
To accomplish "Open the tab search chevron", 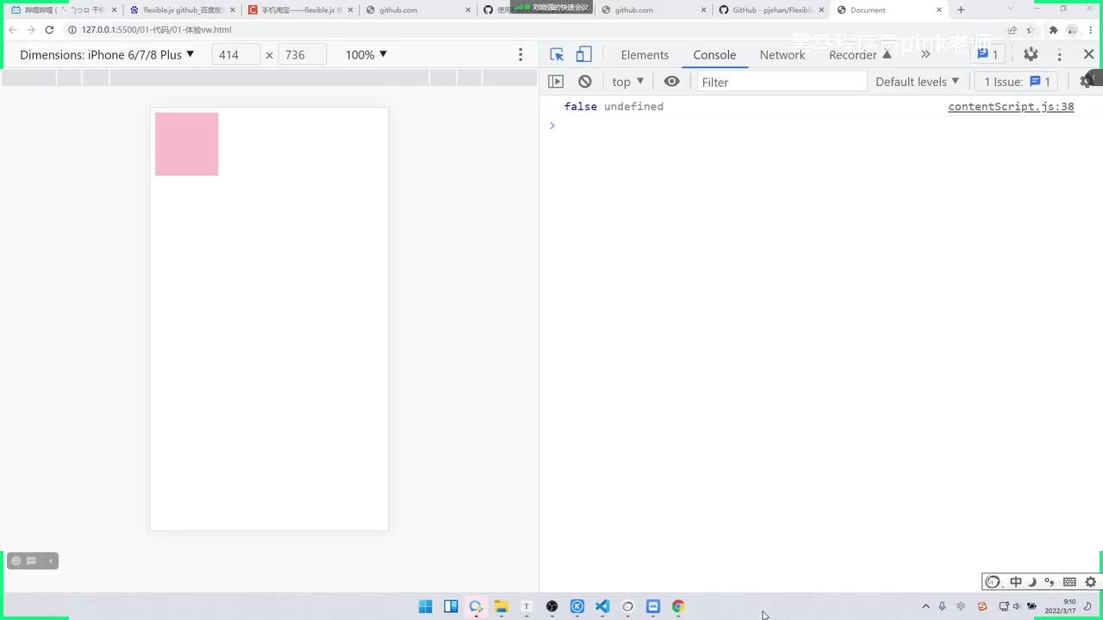I will point(1011,9).
